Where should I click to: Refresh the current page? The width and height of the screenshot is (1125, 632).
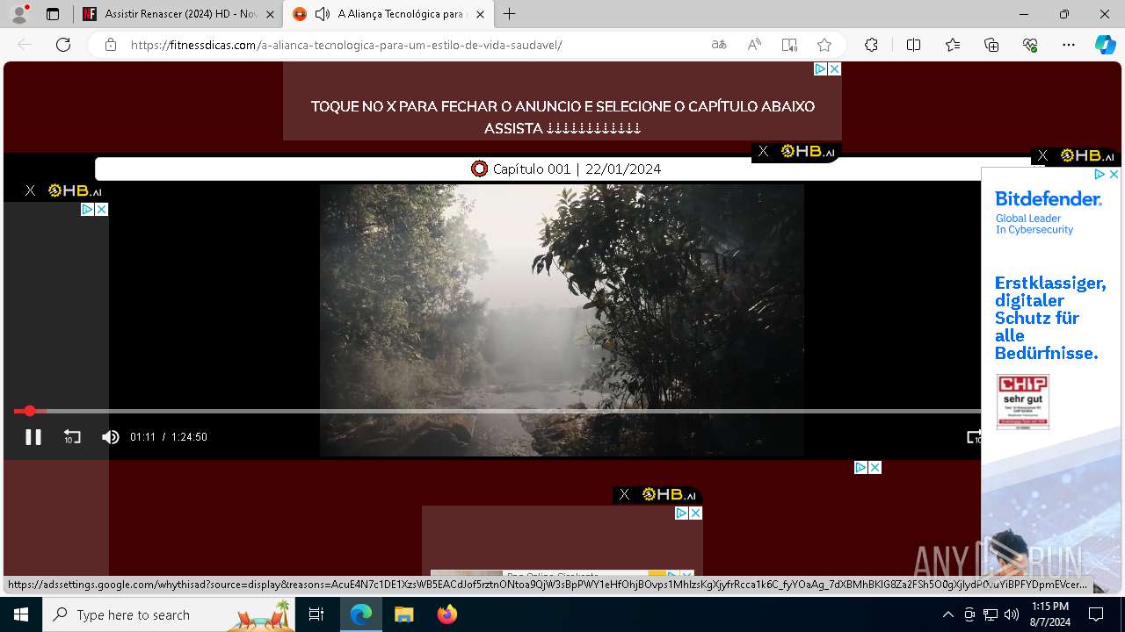[x=63, y=45]
